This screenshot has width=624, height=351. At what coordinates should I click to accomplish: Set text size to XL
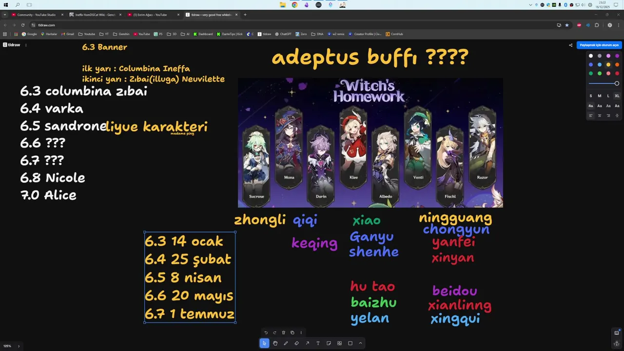click(617, 96)
